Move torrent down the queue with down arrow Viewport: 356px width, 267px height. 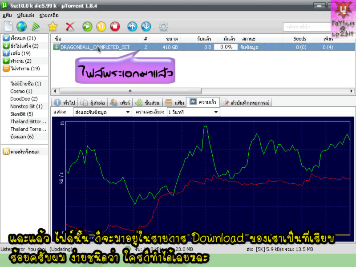(146, 27)
